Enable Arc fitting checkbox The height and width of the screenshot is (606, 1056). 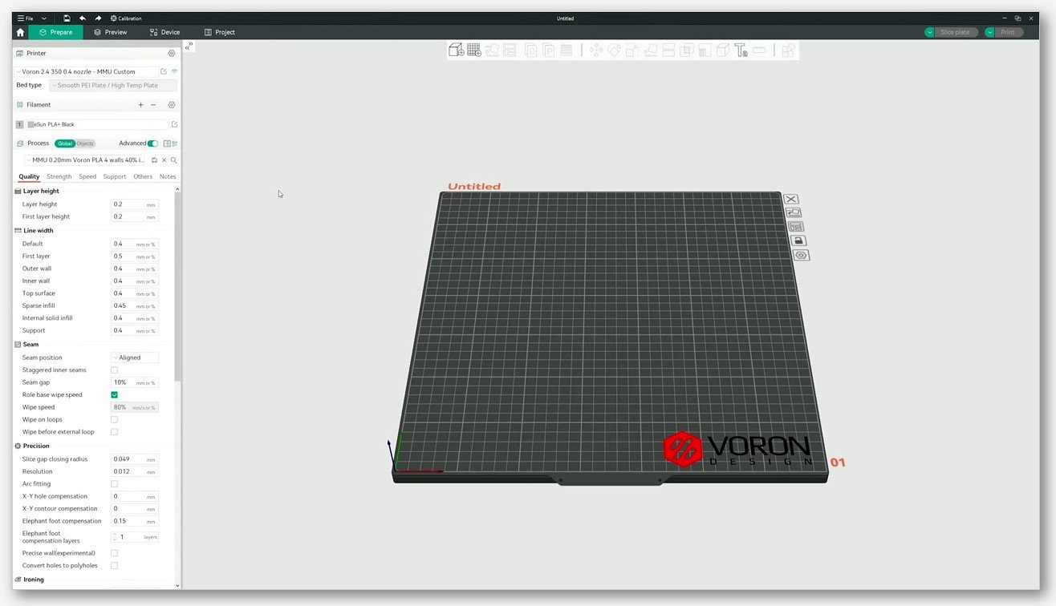pyautogui.click(x=114, y=484)
